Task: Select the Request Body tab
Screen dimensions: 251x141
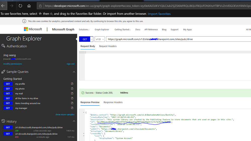Action: coord(88,46)
